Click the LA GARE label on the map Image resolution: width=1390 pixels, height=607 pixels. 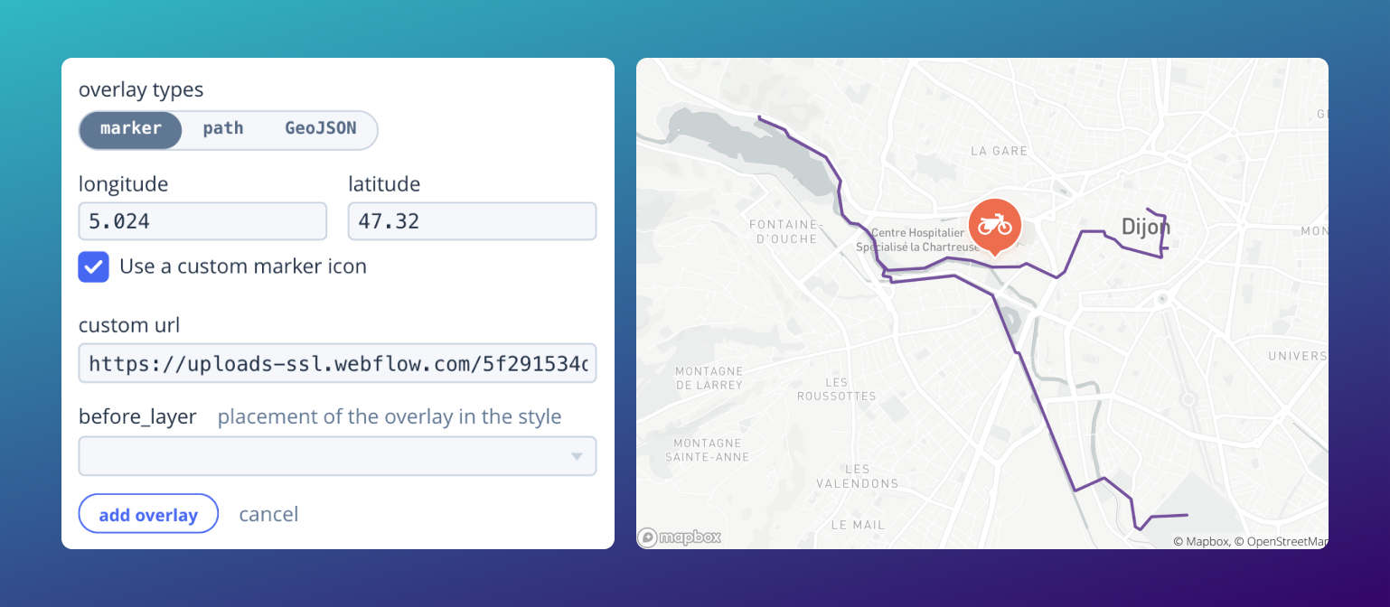click(x=999, y=151)
